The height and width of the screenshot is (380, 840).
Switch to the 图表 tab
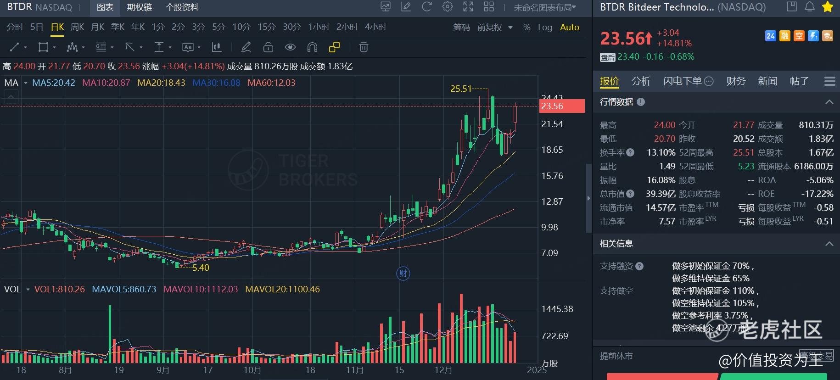tap(105, 7)
